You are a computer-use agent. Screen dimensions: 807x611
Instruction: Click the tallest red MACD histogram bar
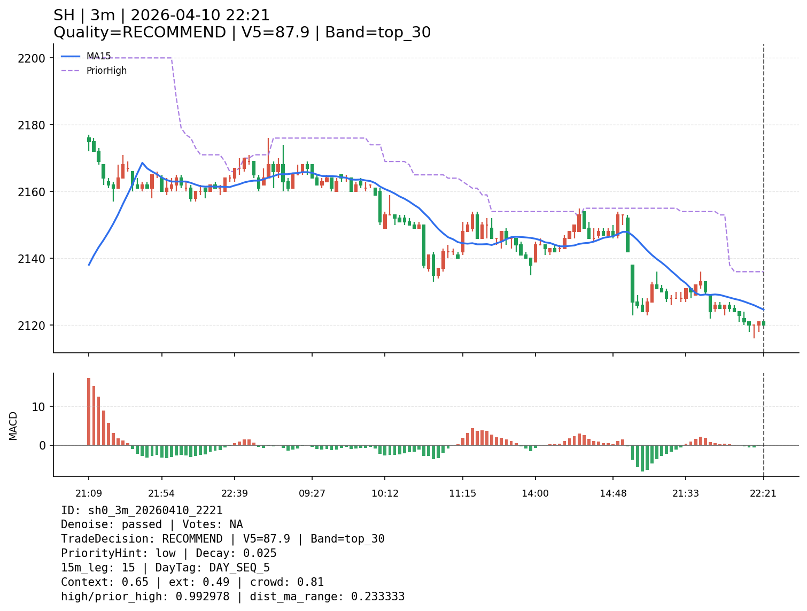[x=89, y=412]
